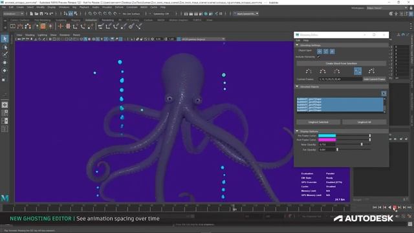Open the Animation menu set dropdown

13,14
